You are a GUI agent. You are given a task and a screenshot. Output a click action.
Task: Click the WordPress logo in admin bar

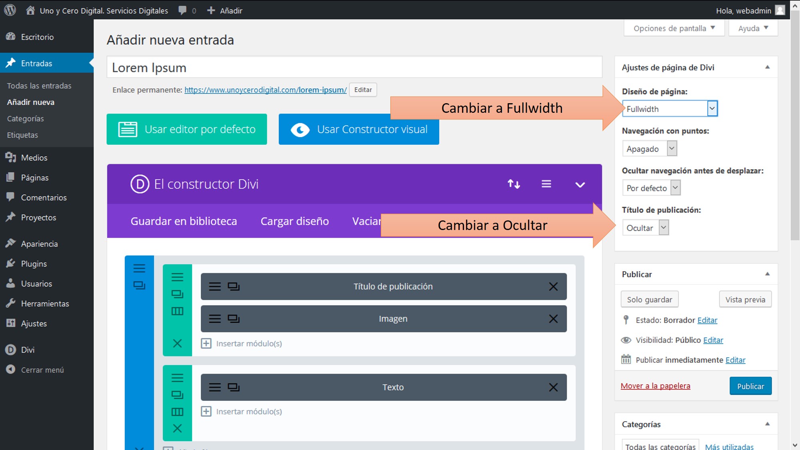point(10,10)
